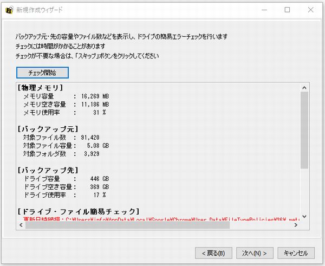325x266 pixels.
Task: Click the wizard app icon in title bar
Action: click(x=9, y=10)
